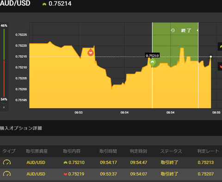Sort by 判定レート column header
Screen dimensions: 222x182
(208, 151)
